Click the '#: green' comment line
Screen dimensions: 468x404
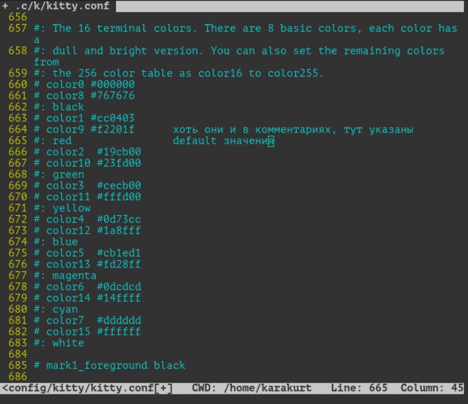click(x=59, y=174)
